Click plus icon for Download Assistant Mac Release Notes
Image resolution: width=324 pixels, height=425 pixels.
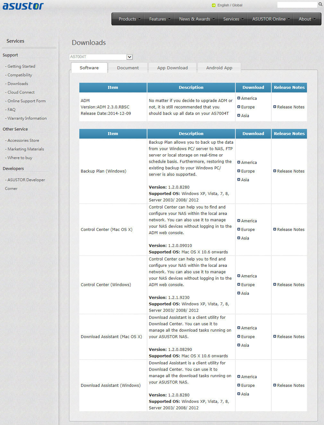(x=275, y=336)
